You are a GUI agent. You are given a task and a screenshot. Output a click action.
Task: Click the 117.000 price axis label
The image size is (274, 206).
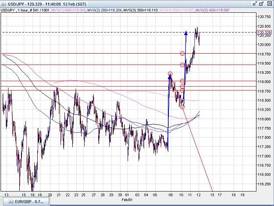[x=264, y=156]
